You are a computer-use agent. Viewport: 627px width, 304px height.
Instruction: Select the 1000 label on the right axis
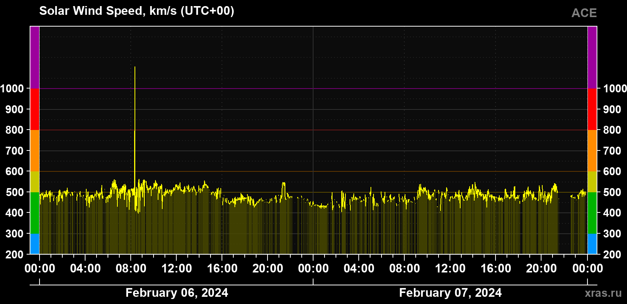tap(615, 89)
